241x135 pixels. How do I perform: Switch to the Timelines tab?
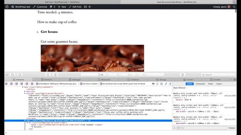[133, 79]
